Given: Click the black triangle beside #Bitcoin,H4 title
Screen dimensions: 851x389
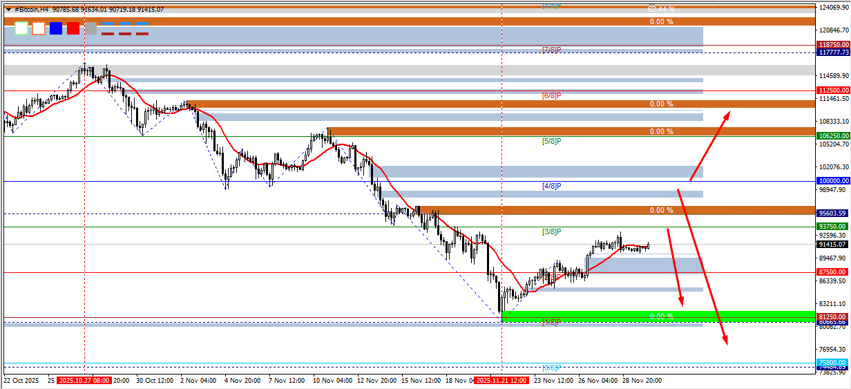Looking at the screenshot, I should 8,10.
